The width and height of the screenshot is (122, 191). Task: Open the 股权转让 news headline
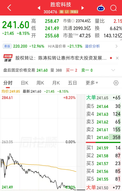[x=61, y=58]
